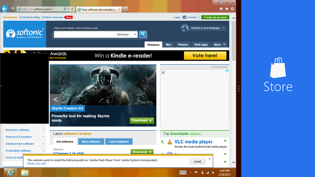Viewport: 315px width, 177px height.
Task: Open the VLC media player link
Action: click(x=194, y=142)
